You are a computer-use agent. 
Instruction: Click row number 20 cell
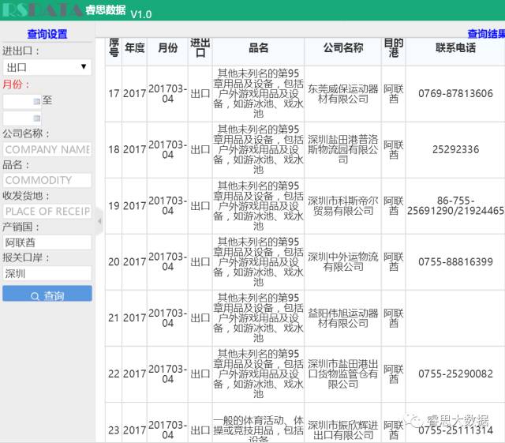tap(114, 262)
